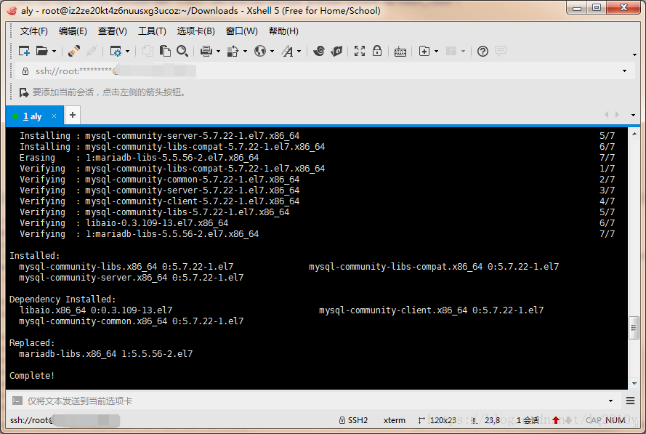646x434 pixels.
Task: Click the Connect plug icon
Action: click(x=73, y=51)
